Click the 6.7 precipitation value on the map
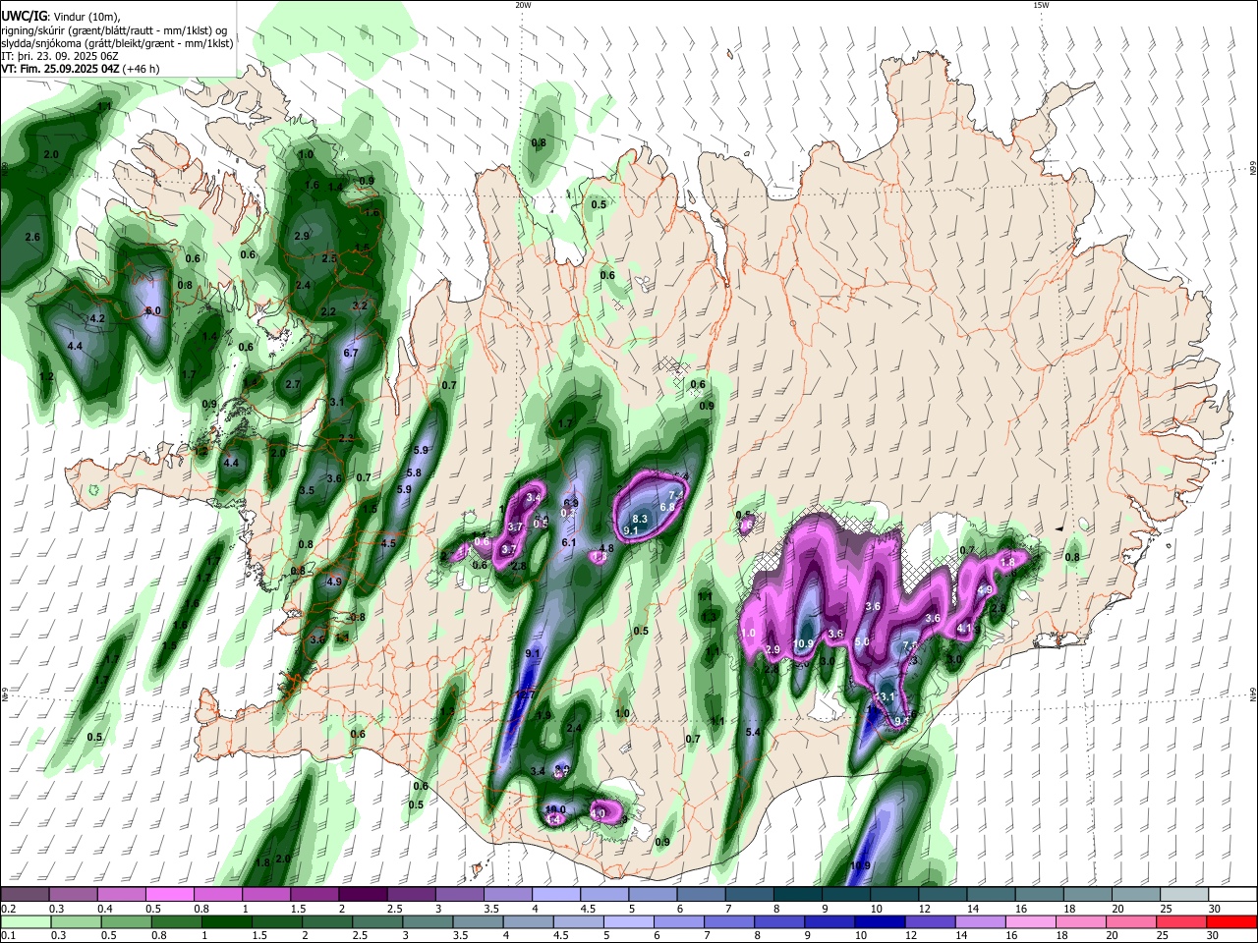The width and height of the screenshot is (1258, 943). point(352,353)
